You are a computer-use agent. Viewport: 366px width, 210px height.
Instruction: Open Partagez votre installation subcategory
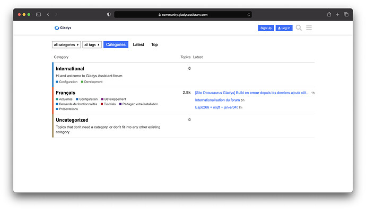pyautogui.click(x=138, y=104)
